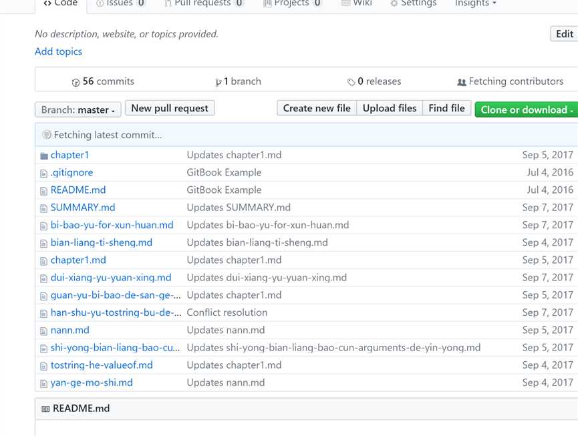Click the chapter1 folder icon
This screenshot has height=436, width=578.
(x=44, y=156)
